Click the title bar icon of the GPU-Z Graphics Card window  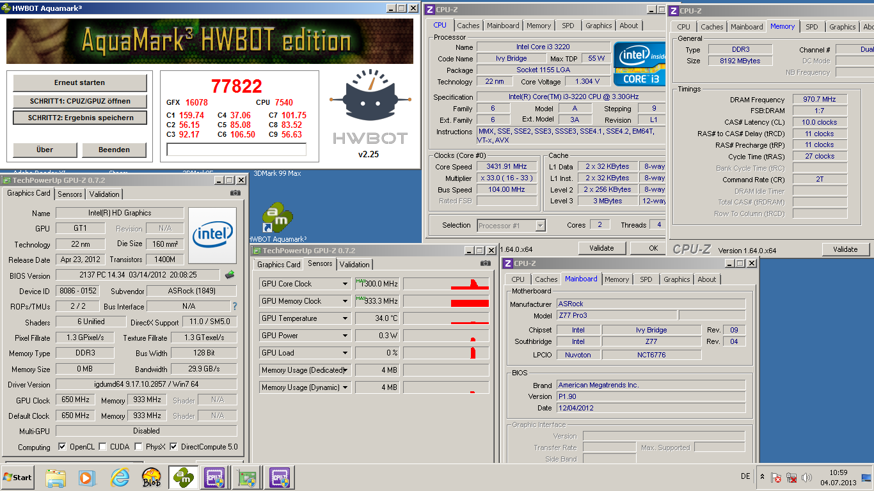(x=7, y=180)
